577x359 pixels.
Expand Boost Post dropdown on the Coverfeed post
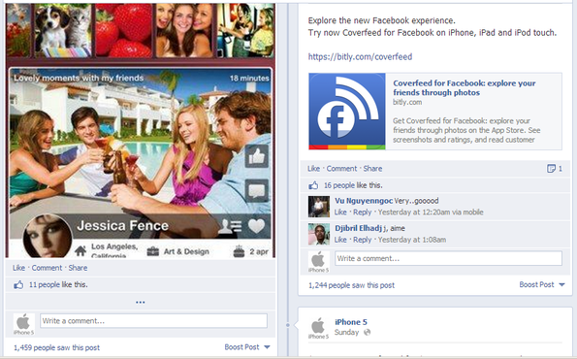coord(561,284)
